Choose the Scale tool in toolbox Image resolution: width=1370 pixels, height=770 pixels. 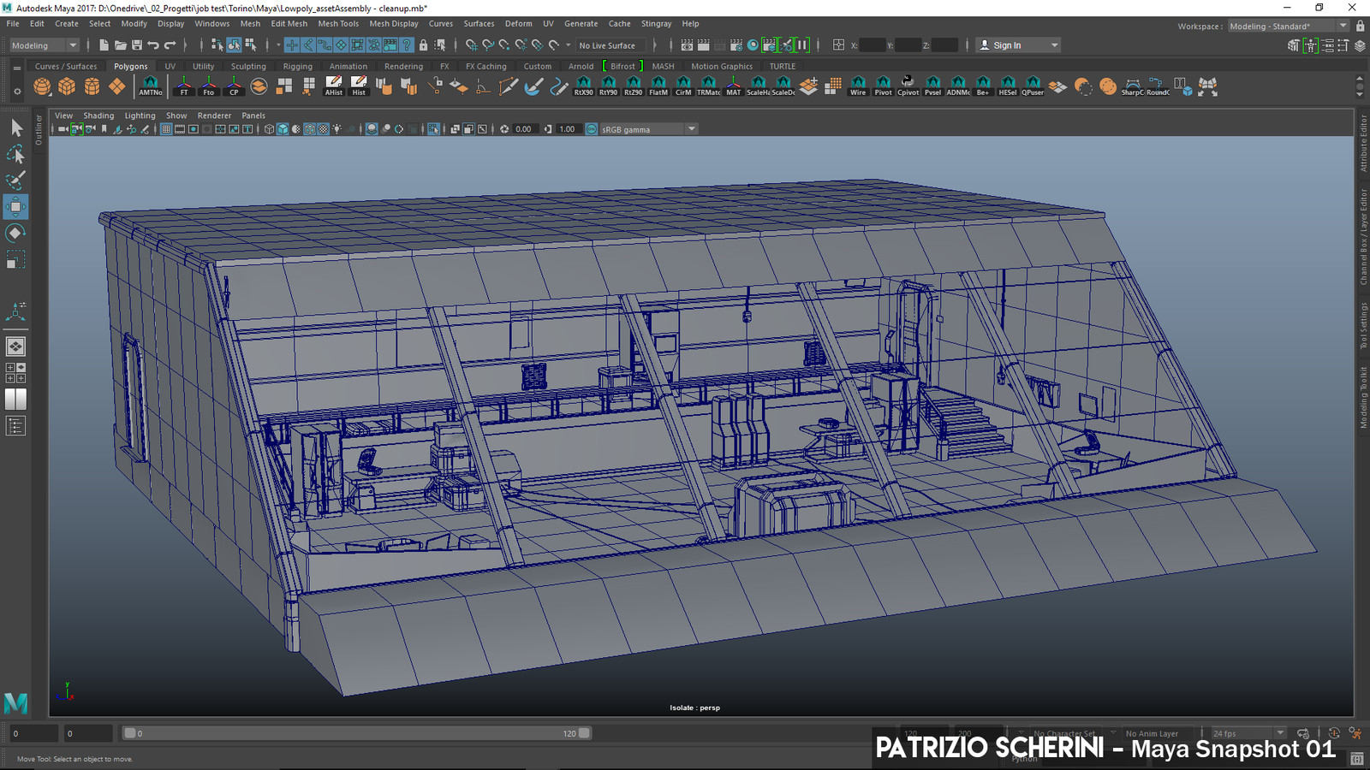[15, 259]
